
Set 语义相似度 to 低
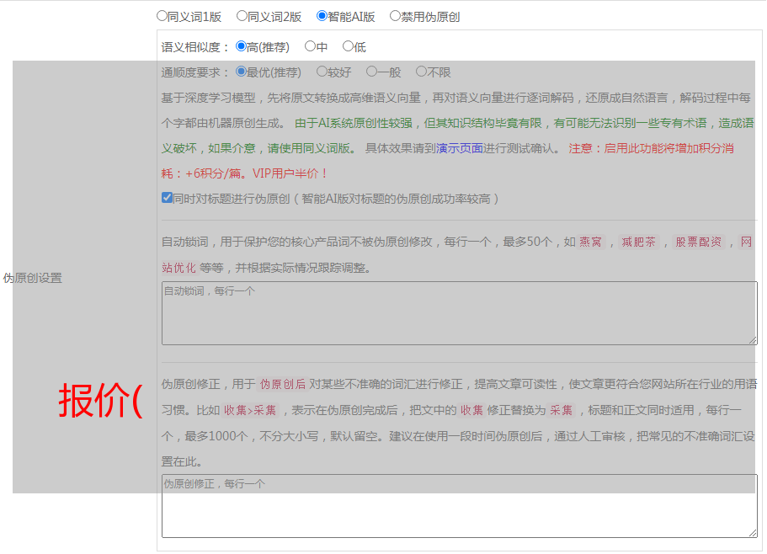(348, 46)
